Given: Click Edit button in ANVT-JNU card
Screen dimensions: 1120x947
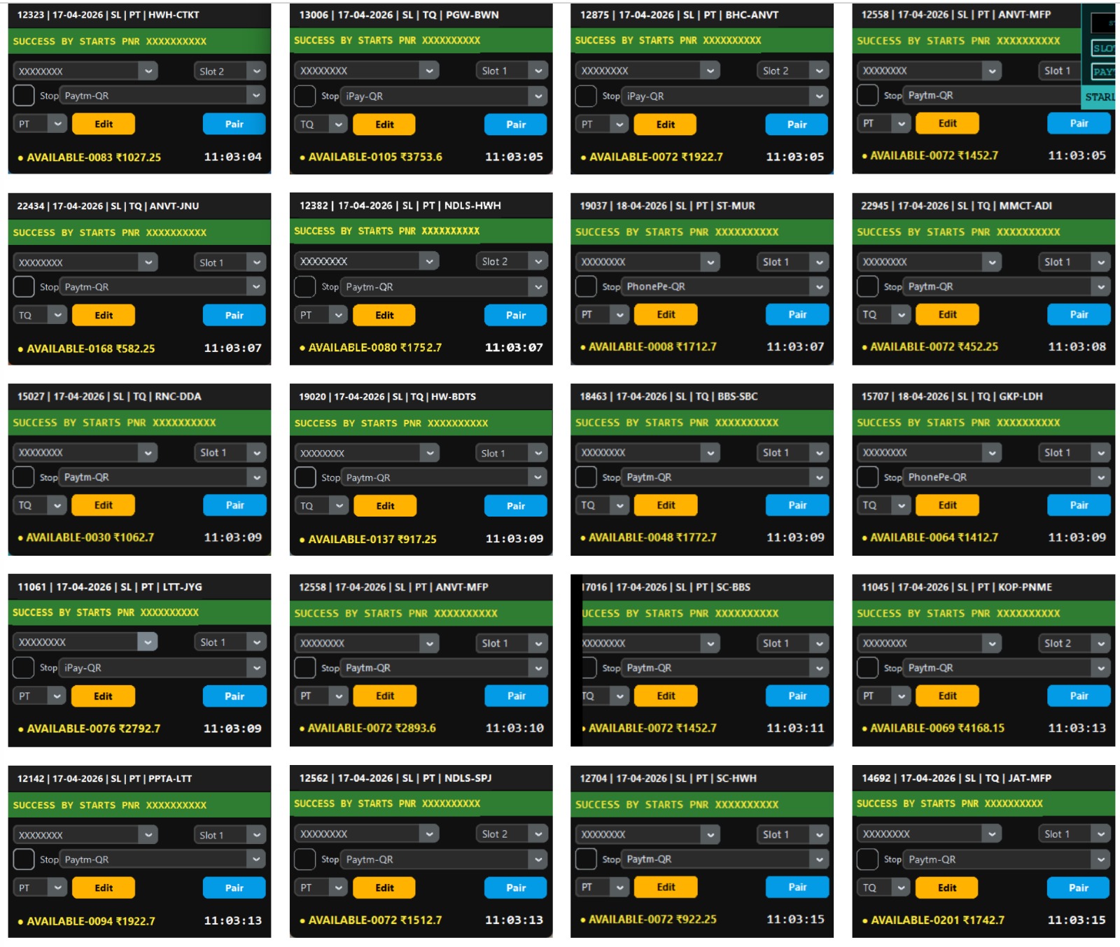Looking at the screenshot, I should (x=104, y=315).
